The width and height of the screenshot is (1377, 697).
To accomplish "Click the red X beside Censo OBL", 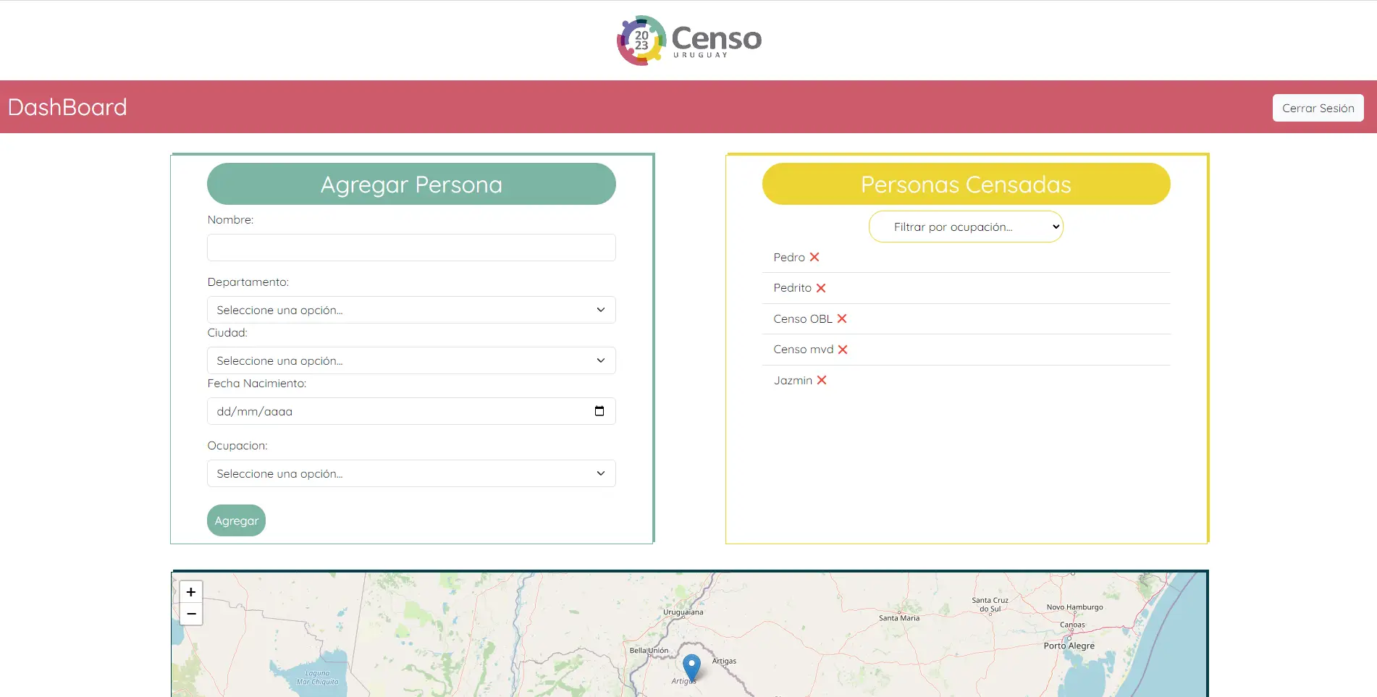I will 842,318.
